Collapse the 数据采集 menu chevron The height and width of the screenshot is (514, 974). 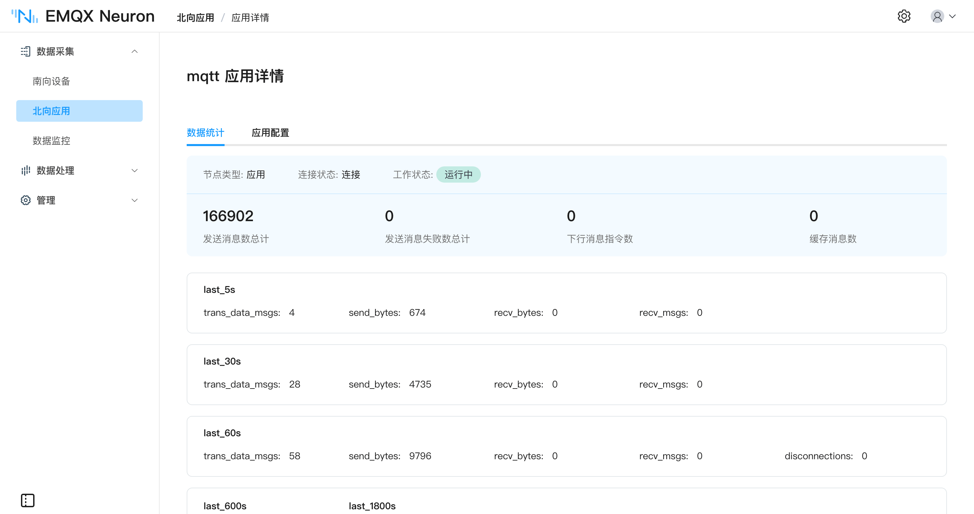[x=134, y=51]
